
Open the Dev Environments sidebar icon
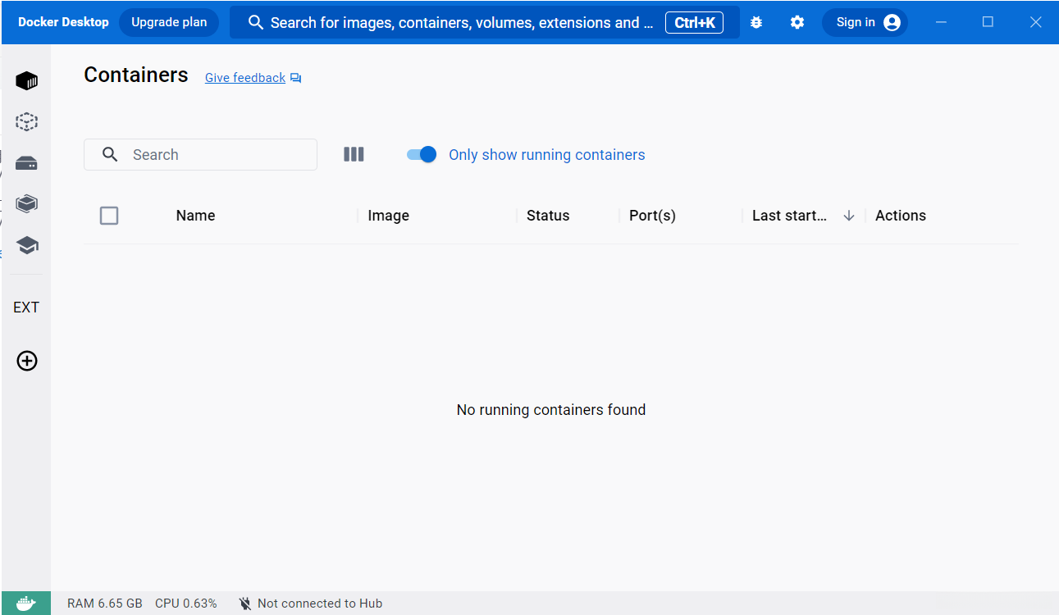coord(27,203)
